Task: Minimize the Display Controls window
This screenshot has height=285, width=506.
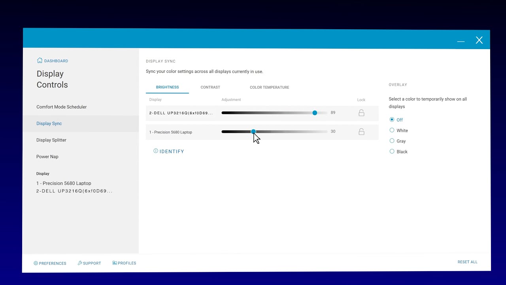Action: (461, 41)
